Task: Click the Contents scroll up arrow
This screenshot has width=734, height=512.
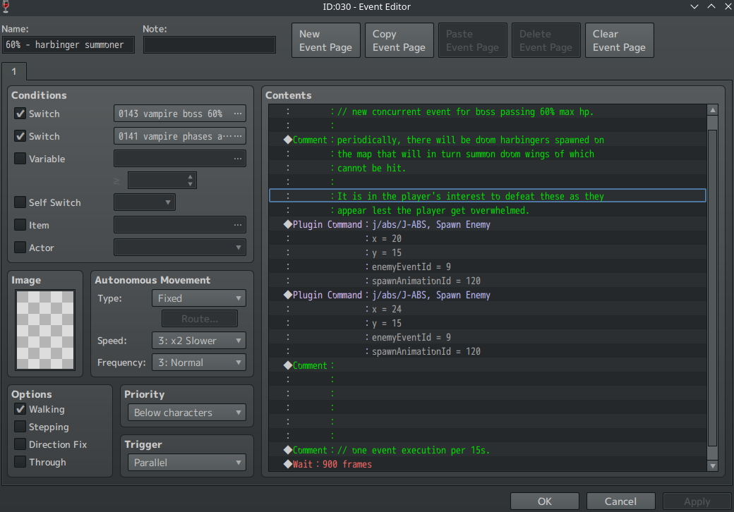Action: 712,110
